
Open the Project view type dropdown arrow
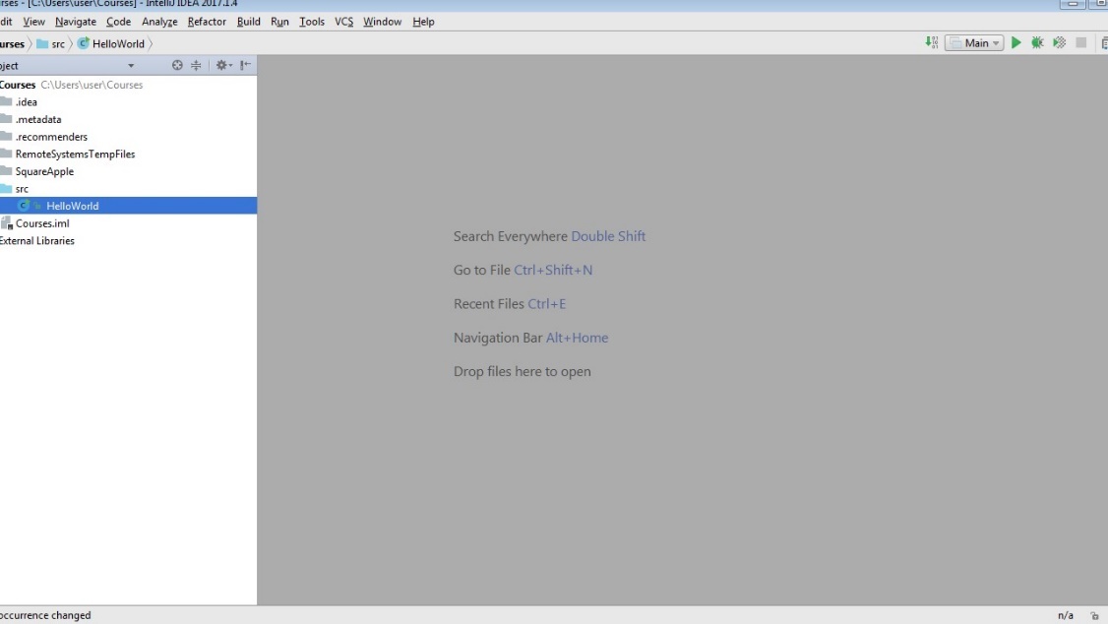coord(131,66)
